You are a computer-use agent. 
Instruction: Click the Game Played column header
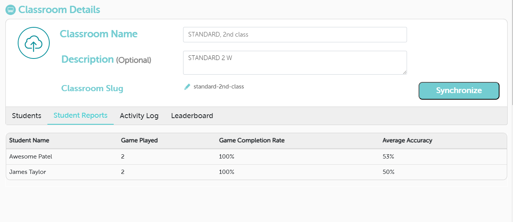139,140
